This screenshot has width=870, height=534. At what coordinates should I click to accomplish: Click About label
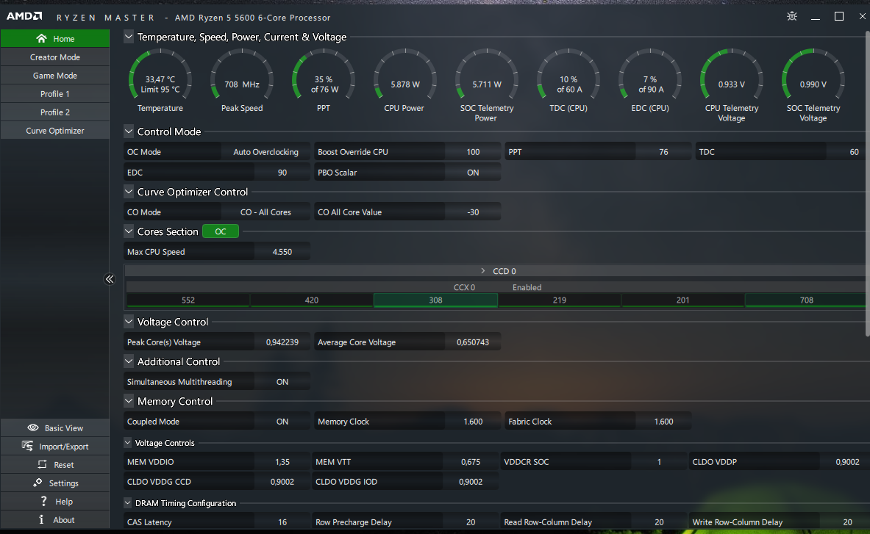(x=64, y=519)
